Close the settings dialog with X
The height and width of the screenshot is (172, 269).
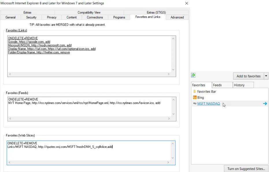tap(187, 3)
